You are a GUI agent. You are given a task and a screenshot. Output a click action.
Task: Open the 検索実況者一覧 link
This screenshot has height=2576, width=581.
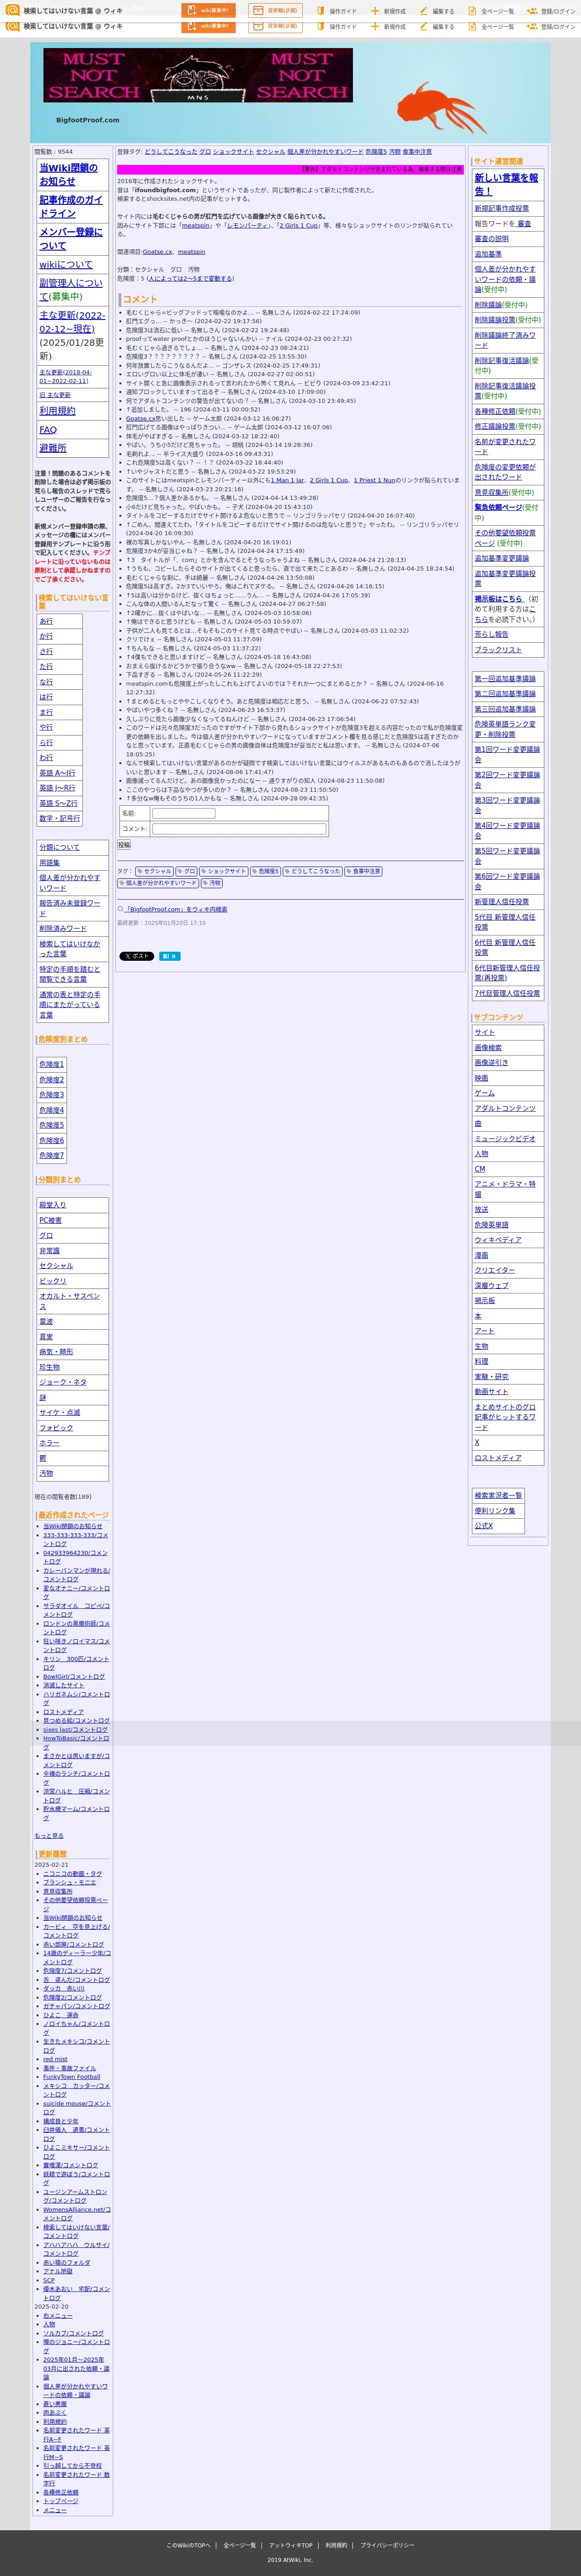[x=497, y=1495]
